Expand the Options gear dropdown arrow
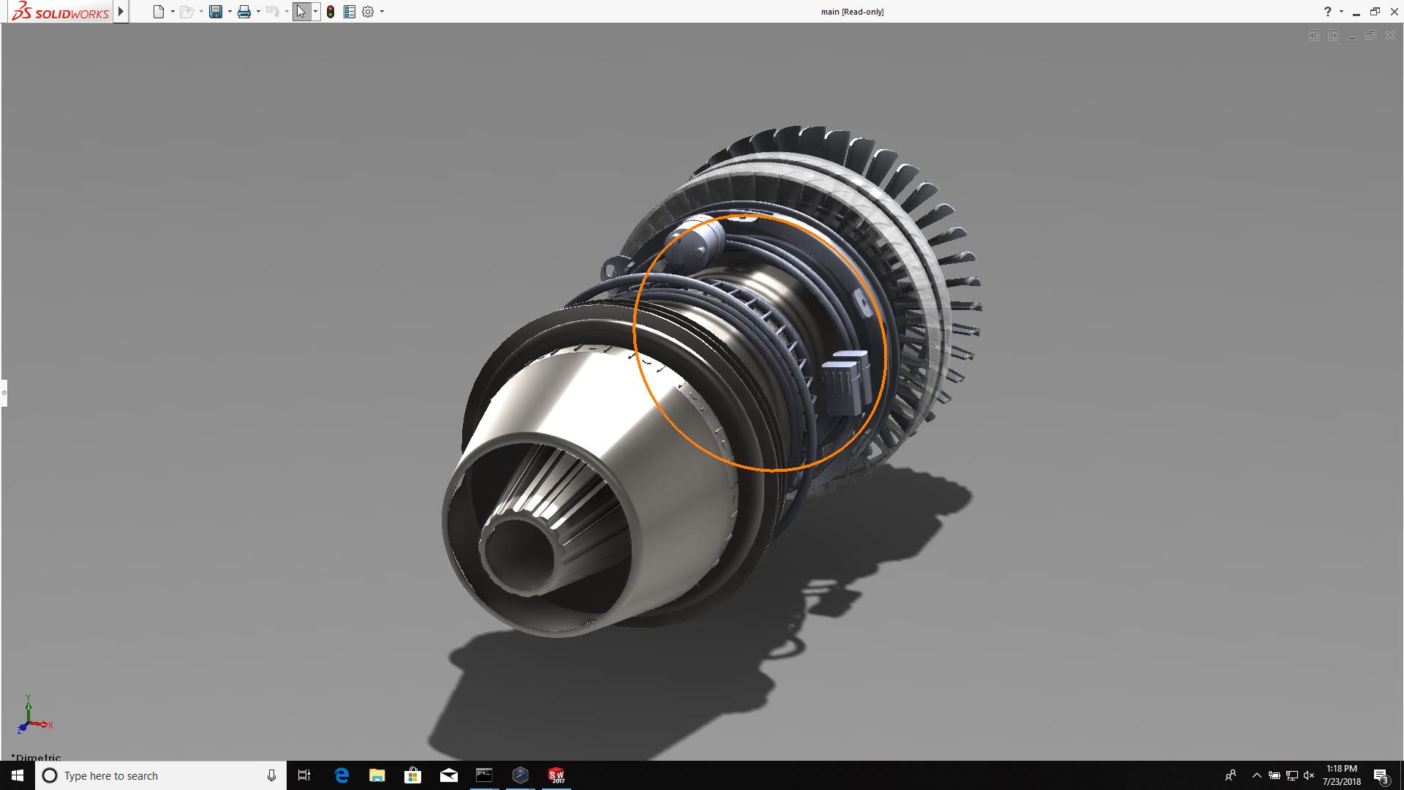The width and height of the screenshot is (1404, 790). pyautogui.click(x=382, y=12)
